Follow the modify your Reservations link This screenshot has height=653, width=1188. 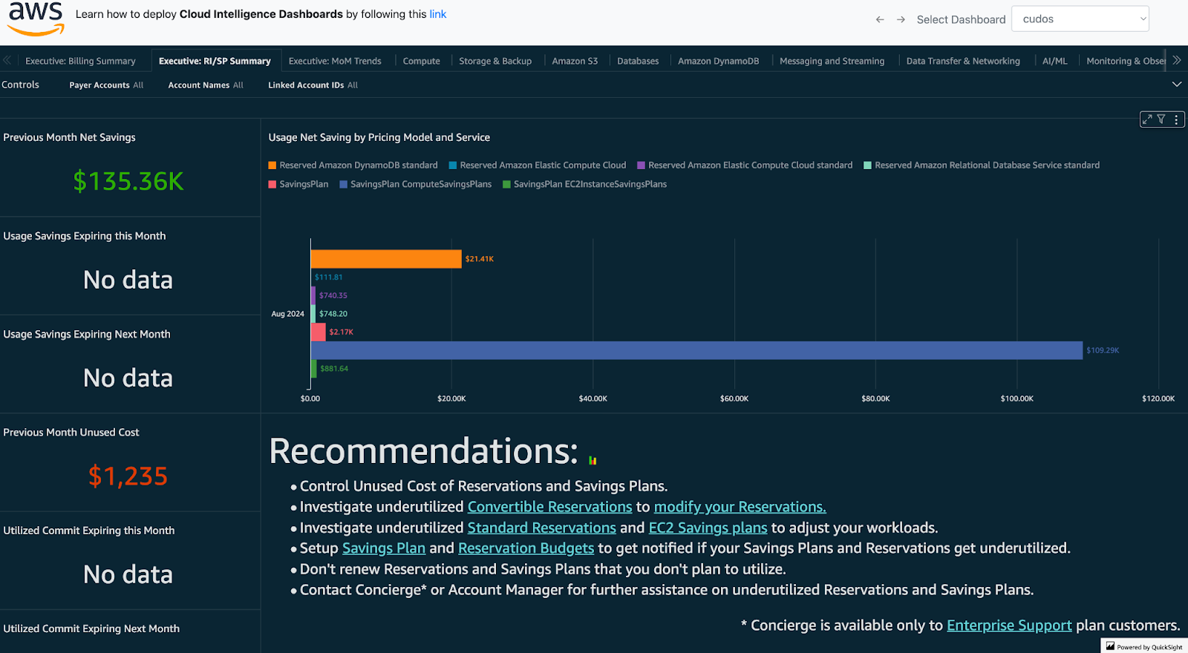(x=740, y=507)
